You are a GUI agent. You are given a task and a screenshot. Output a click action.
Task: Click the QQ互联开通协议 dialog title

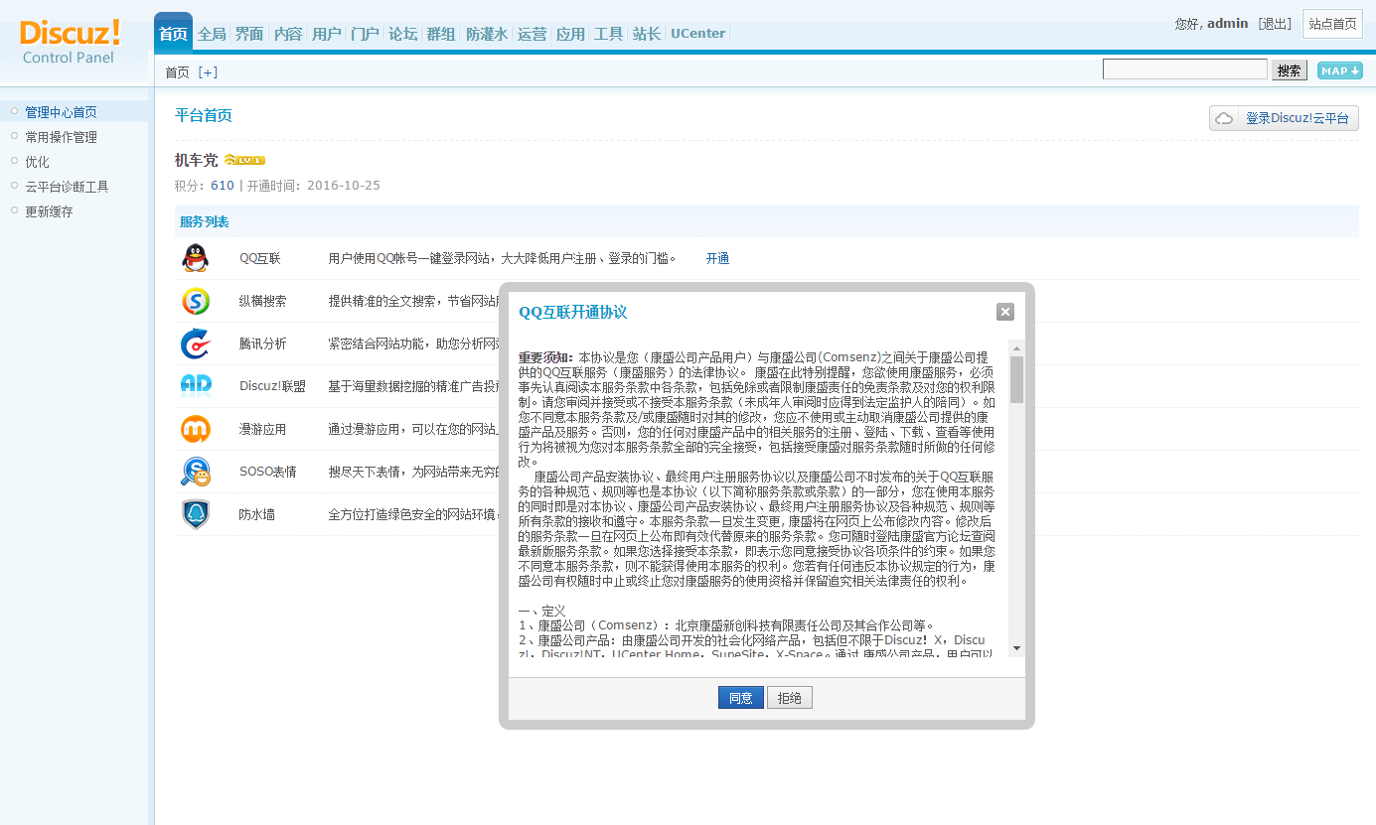(x=573, y=312)
